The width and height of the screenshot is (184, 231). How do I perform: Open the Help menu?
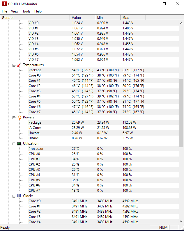pos(38,11)
